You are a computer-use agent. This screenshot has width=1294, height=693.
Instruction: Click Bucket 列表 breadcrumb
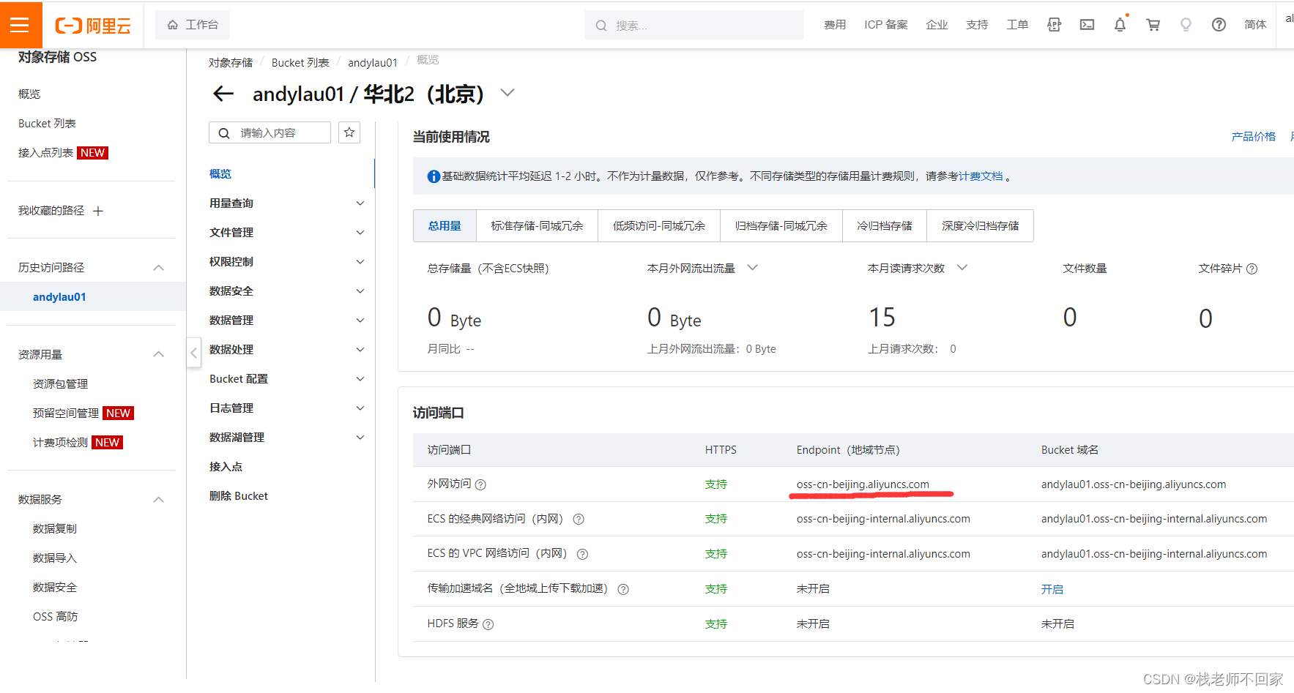point(300,63)
